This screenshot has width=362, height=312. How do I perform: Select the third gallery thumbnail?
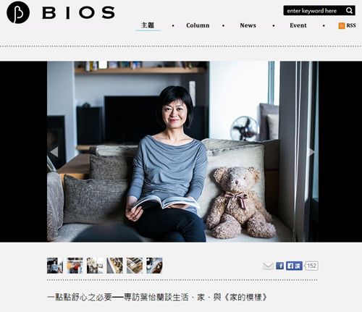pos(95,266)
